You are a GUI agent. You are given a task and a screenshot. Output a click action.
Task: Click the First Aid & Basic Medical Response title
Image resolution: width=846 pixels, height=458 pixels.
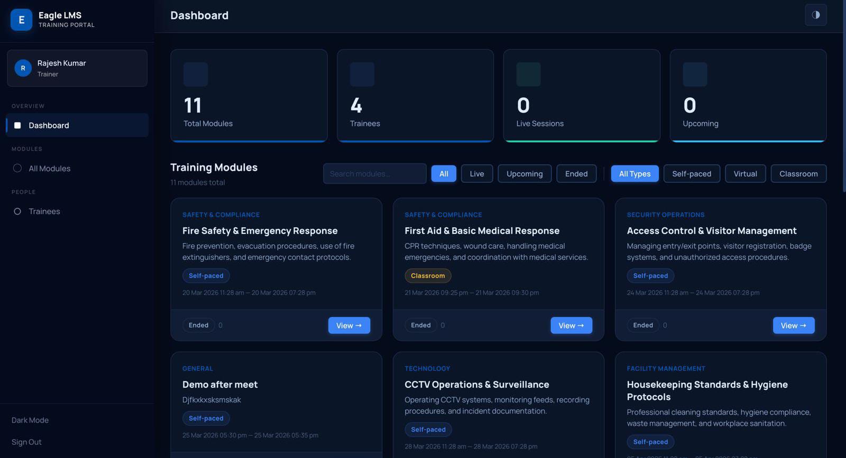point(482,231)
